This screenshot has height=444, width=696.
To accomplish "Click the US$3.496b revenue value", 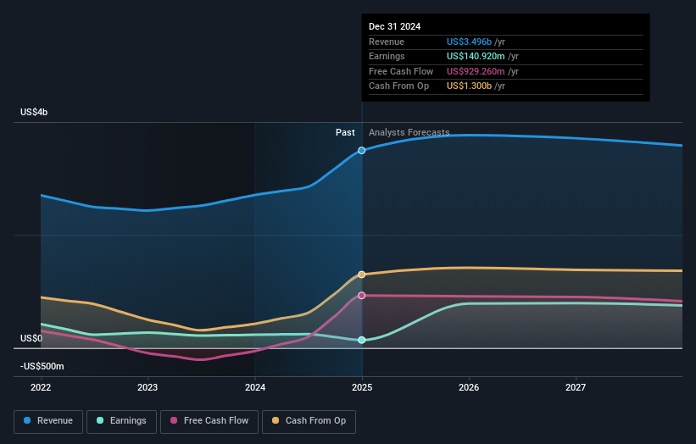I will pyautogui.click(x=469, y=42).
